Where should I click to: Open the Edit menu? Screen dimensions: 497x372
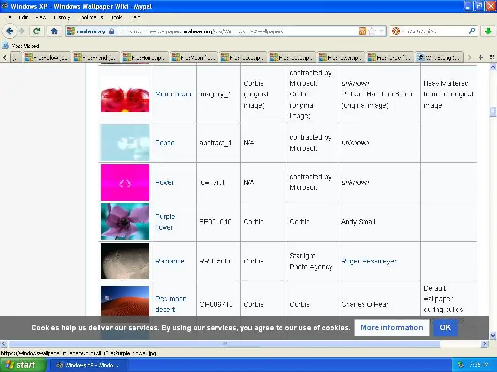click(23, 17)
